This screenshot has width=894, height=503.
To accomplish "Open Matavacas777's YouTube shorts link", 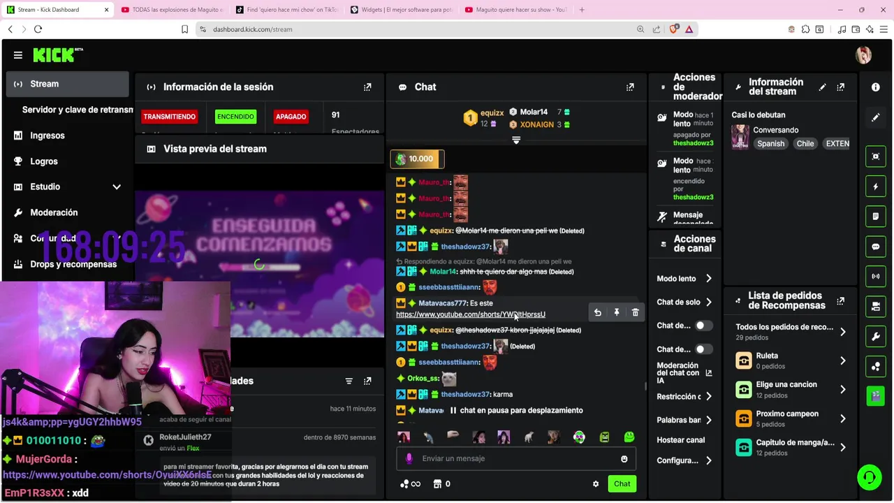I will click(x=471, y=314).
